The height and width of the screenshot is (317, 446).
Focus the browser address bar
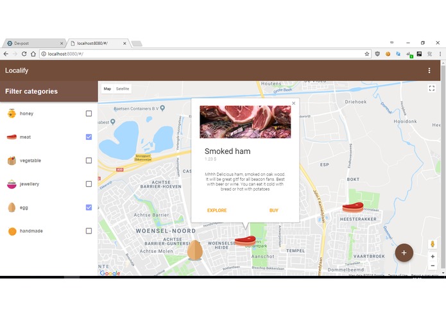(205, 54)
